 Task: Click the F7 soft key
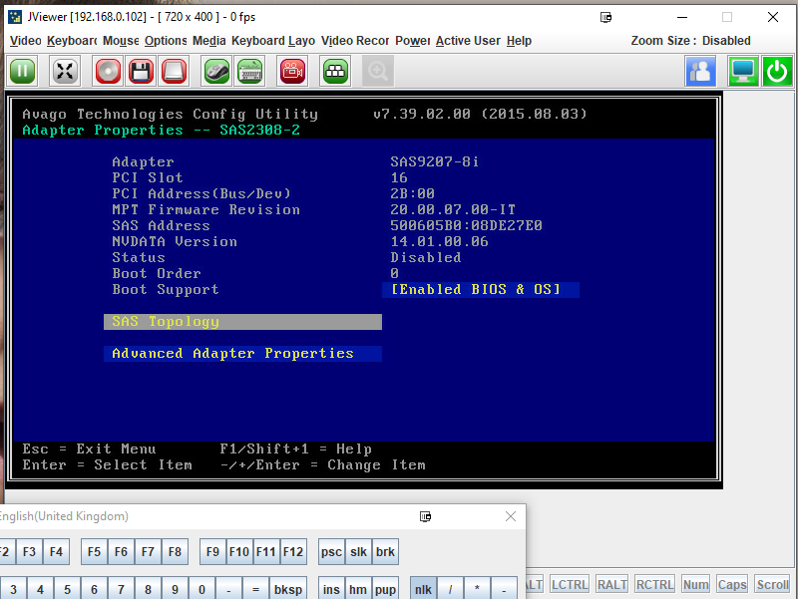click(x=148, y=552)
